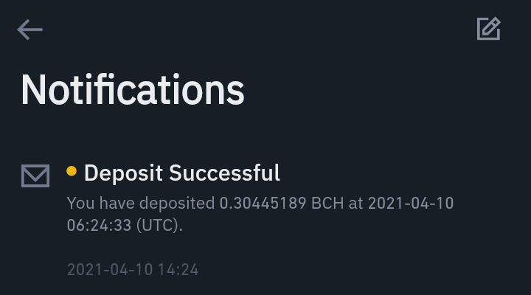
Task: Tap the 2021-04-10 14:24 timestamp
Action: pyautogui.click(x=133, y=270)
